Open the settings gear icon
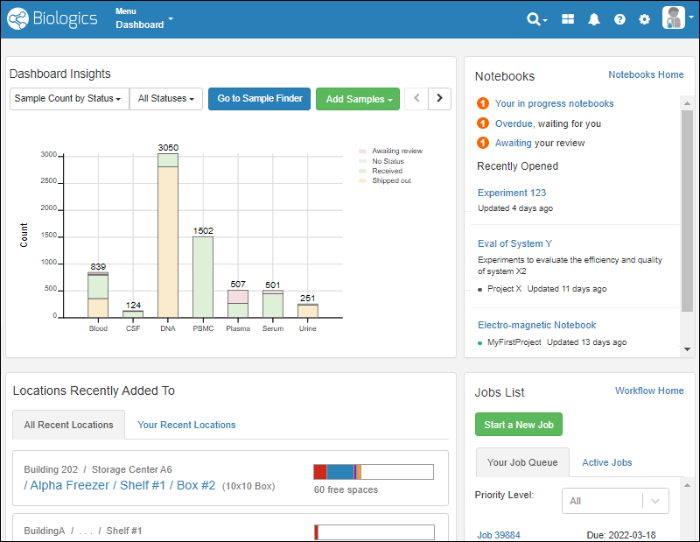The height and width of the screenshot is (542, 700). (x=645, y=19)
